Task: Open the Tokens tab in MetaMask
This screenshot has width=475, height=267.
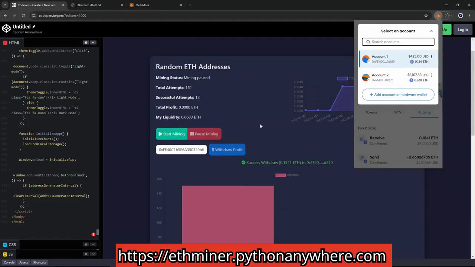Action: 371,112
